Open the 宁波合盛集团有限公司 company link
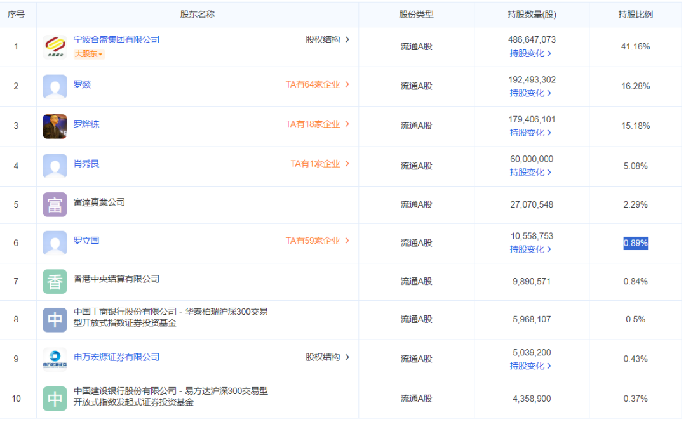Image resolution: width=686 pixels, height=422 pixels. [x=116, y=39]
